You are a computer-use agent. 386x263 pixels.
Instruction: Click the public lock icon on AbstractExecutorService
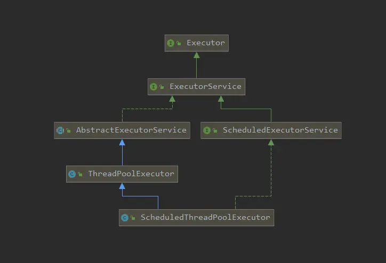[68, 130]
